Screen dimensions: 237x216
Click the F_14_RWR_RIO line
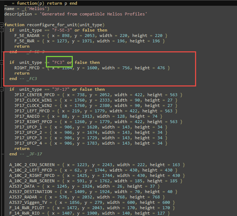pos(90,213)
